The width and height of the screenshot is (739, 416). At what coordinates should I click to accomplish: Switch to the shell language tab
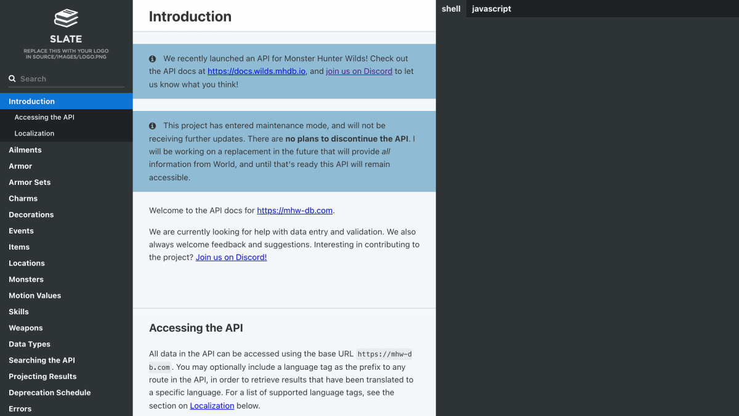pyautogui.click(x=451, y=9)
